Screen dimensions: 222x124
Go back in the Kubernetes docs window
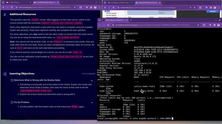click(105, 8)
